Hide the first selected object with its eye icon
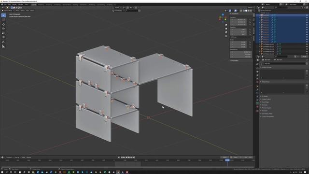Viewport: 309px width, 174px height. tap(307, 15)
